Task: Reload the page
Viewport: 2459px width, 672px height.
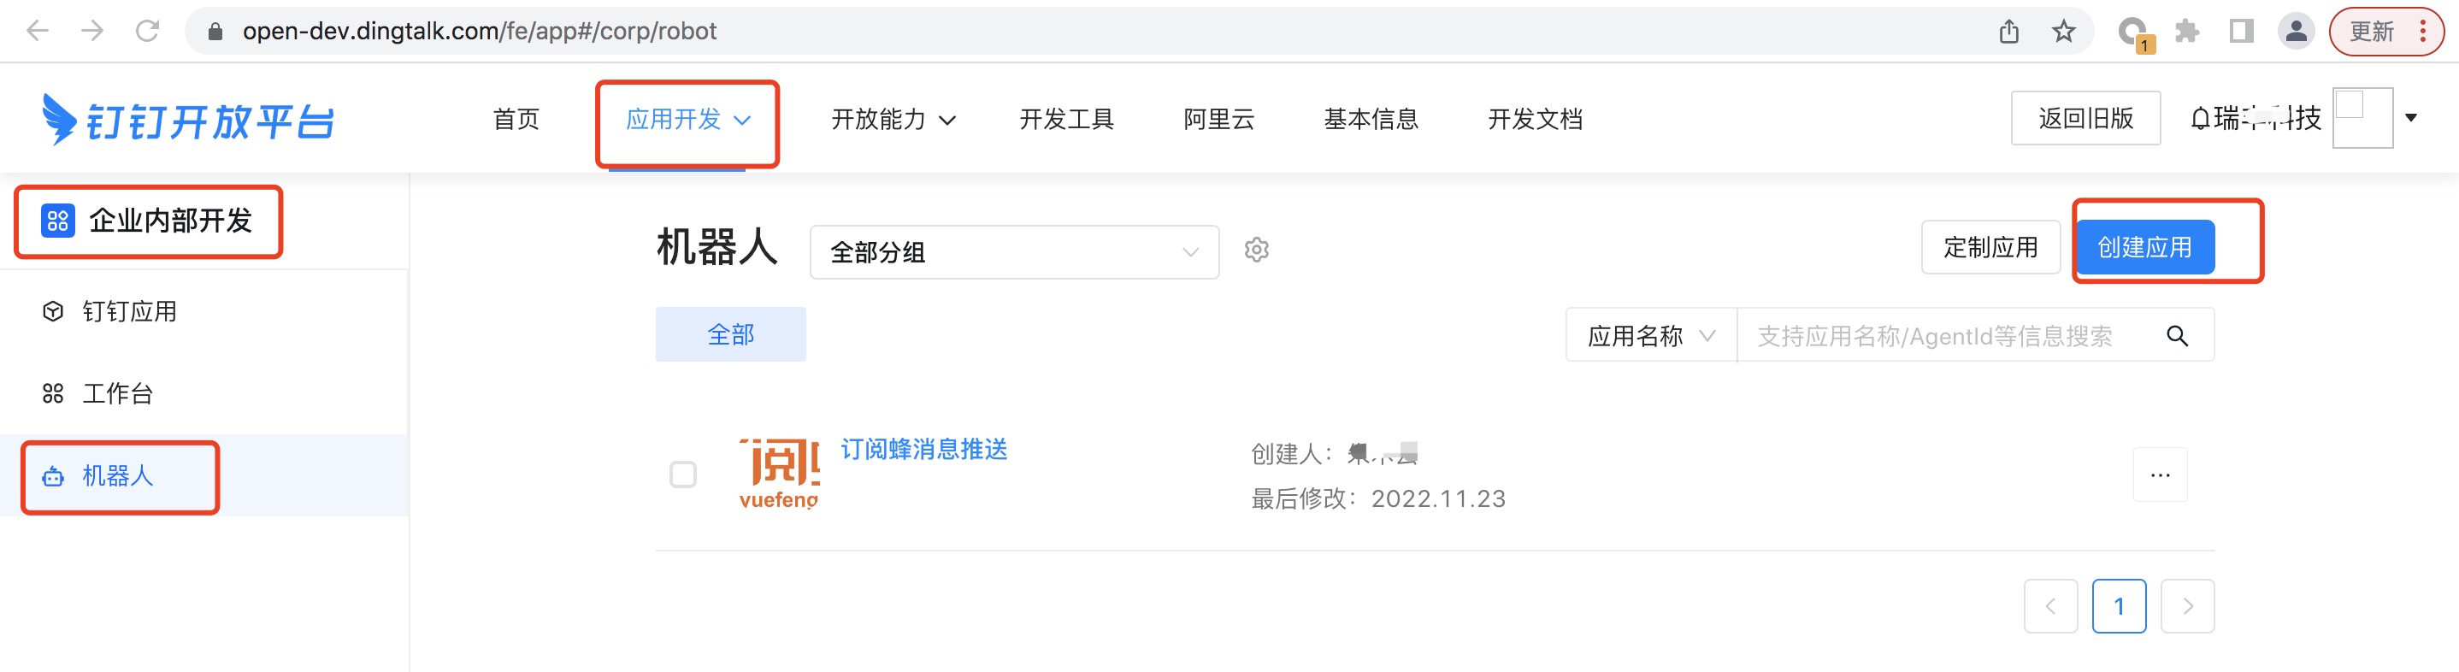Action: [x=147, y=32]
